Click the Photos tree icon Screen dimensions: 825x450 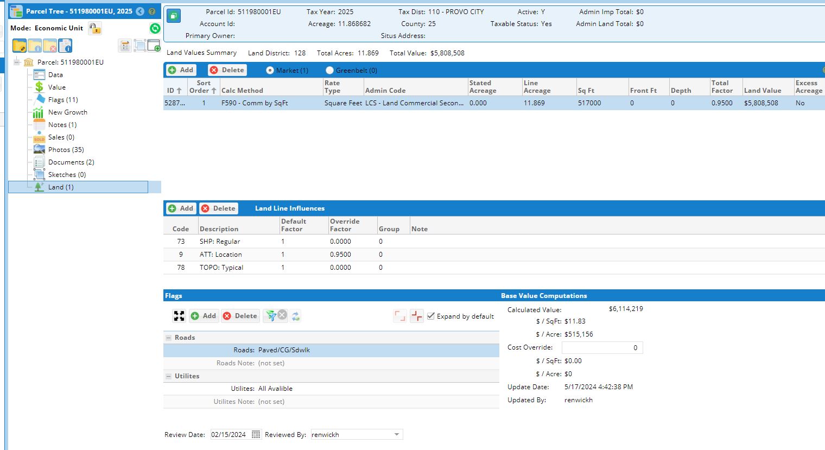pyautogui.click(x=39, y=149)
